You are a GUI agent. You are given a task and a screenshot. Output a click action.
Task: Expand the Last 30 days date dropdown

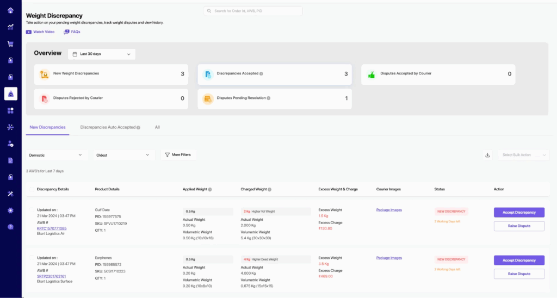pyautogui.click(x=102, y=54)
